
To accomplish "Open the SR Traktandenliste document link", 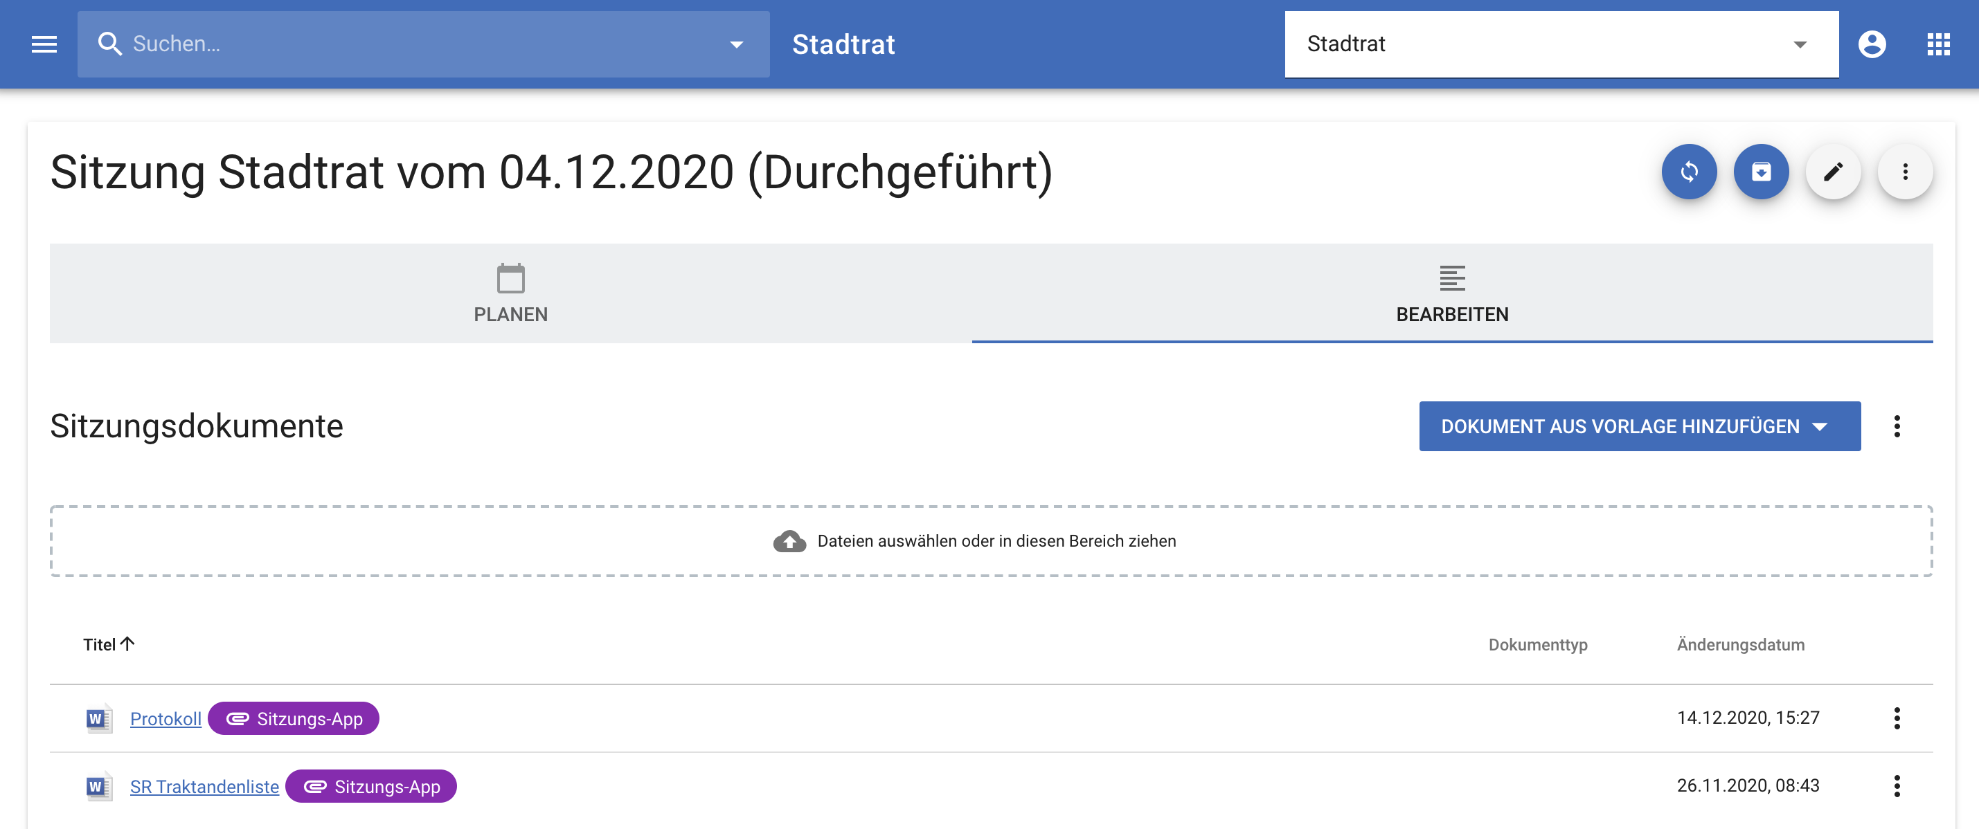I will (204, 787).
